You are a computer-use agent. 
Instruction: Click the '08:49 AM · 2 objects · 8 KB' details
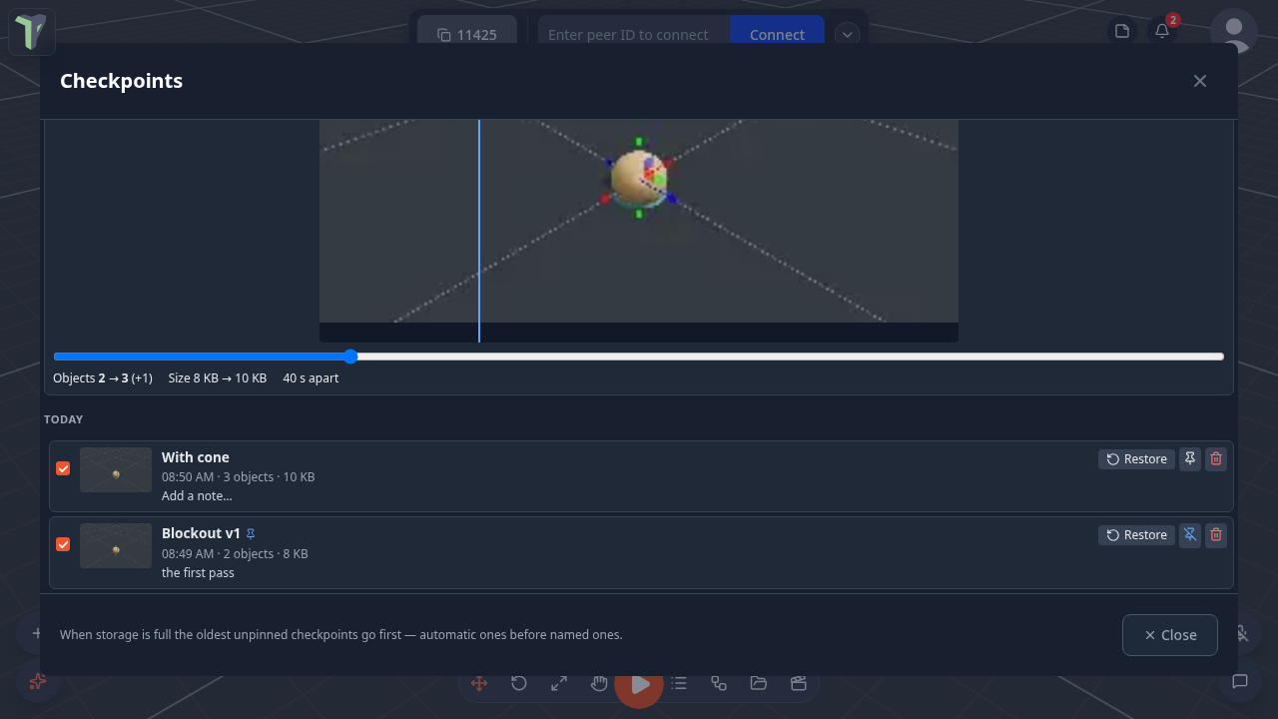point(235,554)
